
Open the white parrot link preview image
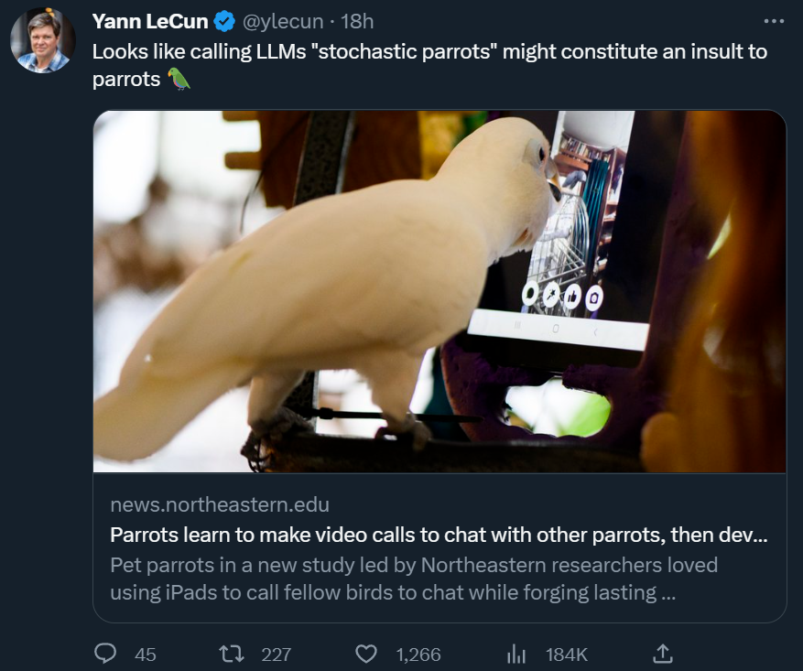click(x=439, y=291)
